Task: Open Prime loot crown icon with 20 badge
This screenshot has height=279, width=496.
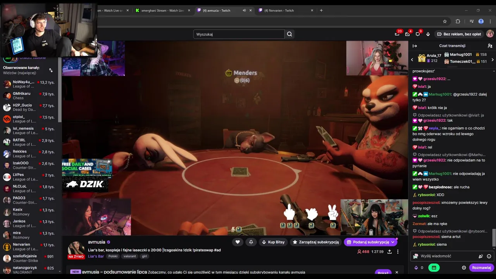Action: pos(397,34)
